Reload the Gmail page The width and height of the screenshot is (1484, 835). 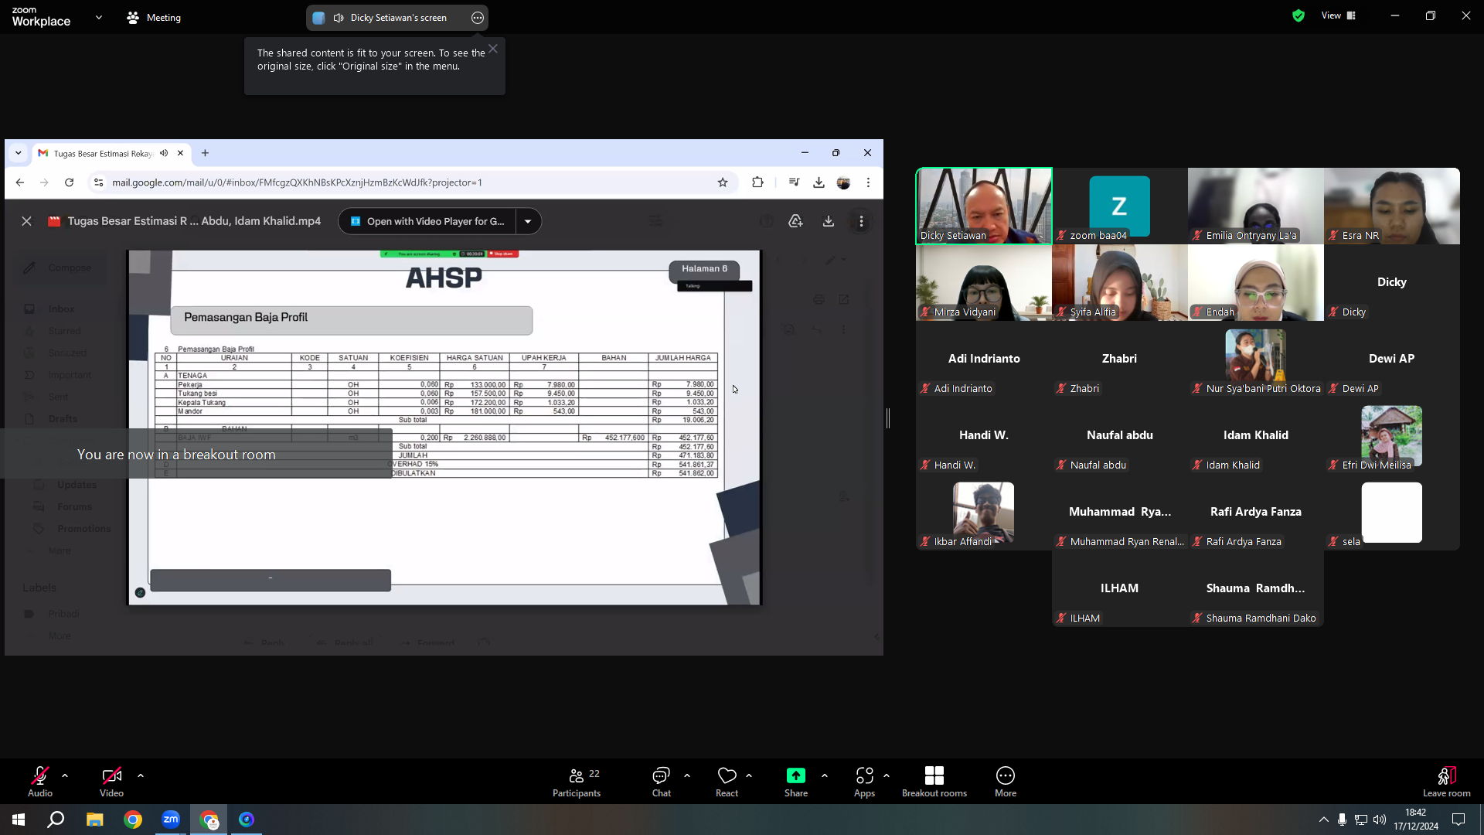pos(70,182)
